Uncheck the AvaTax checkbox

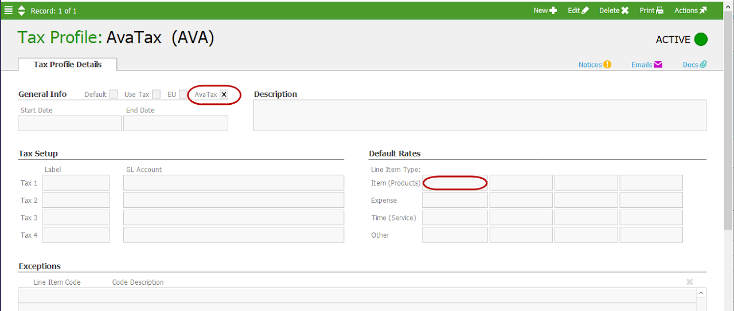[224, 95]
